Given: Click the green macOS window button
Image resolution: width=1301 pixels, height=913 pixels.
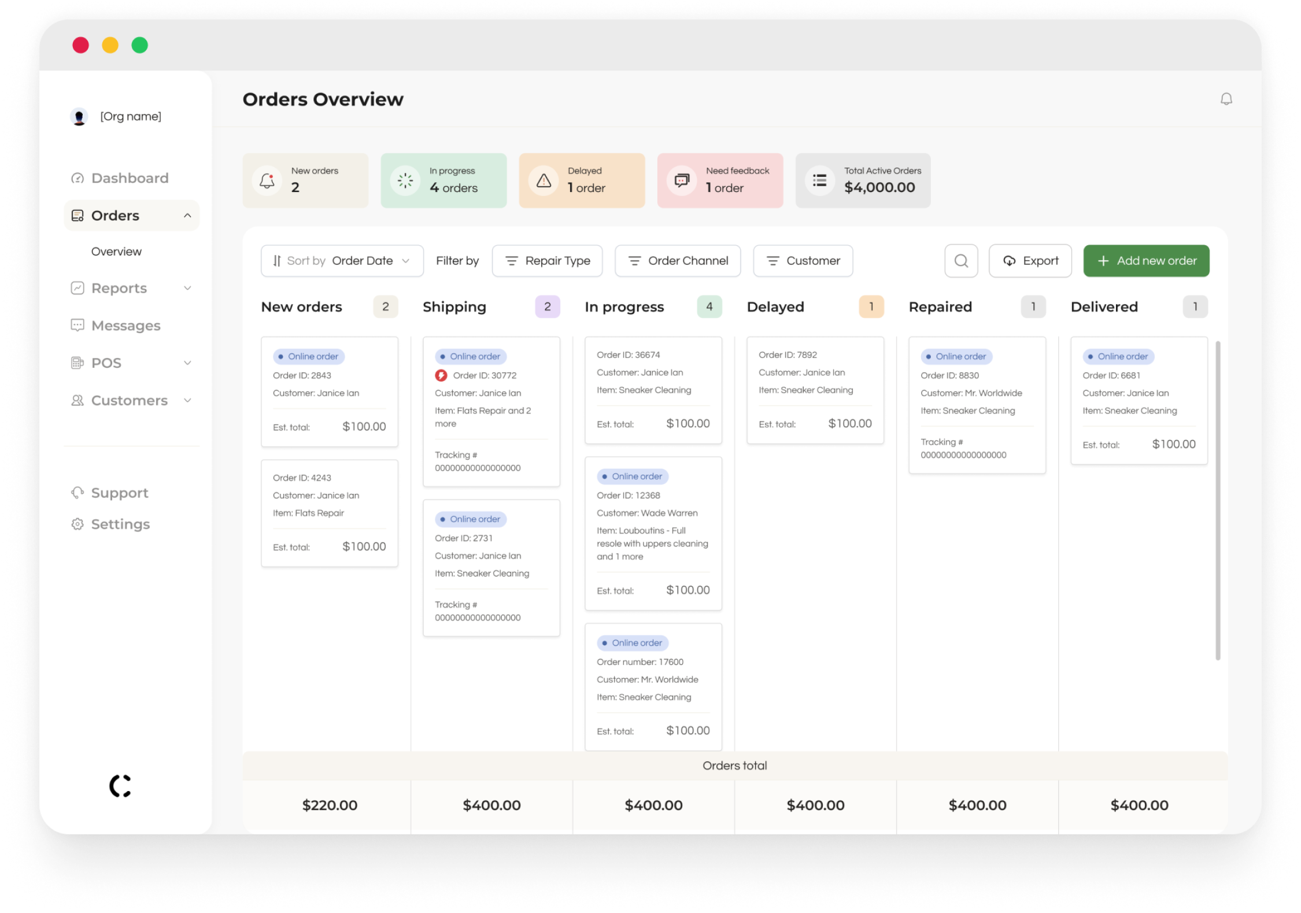Looking at the screenshot, I should [139, 45].
